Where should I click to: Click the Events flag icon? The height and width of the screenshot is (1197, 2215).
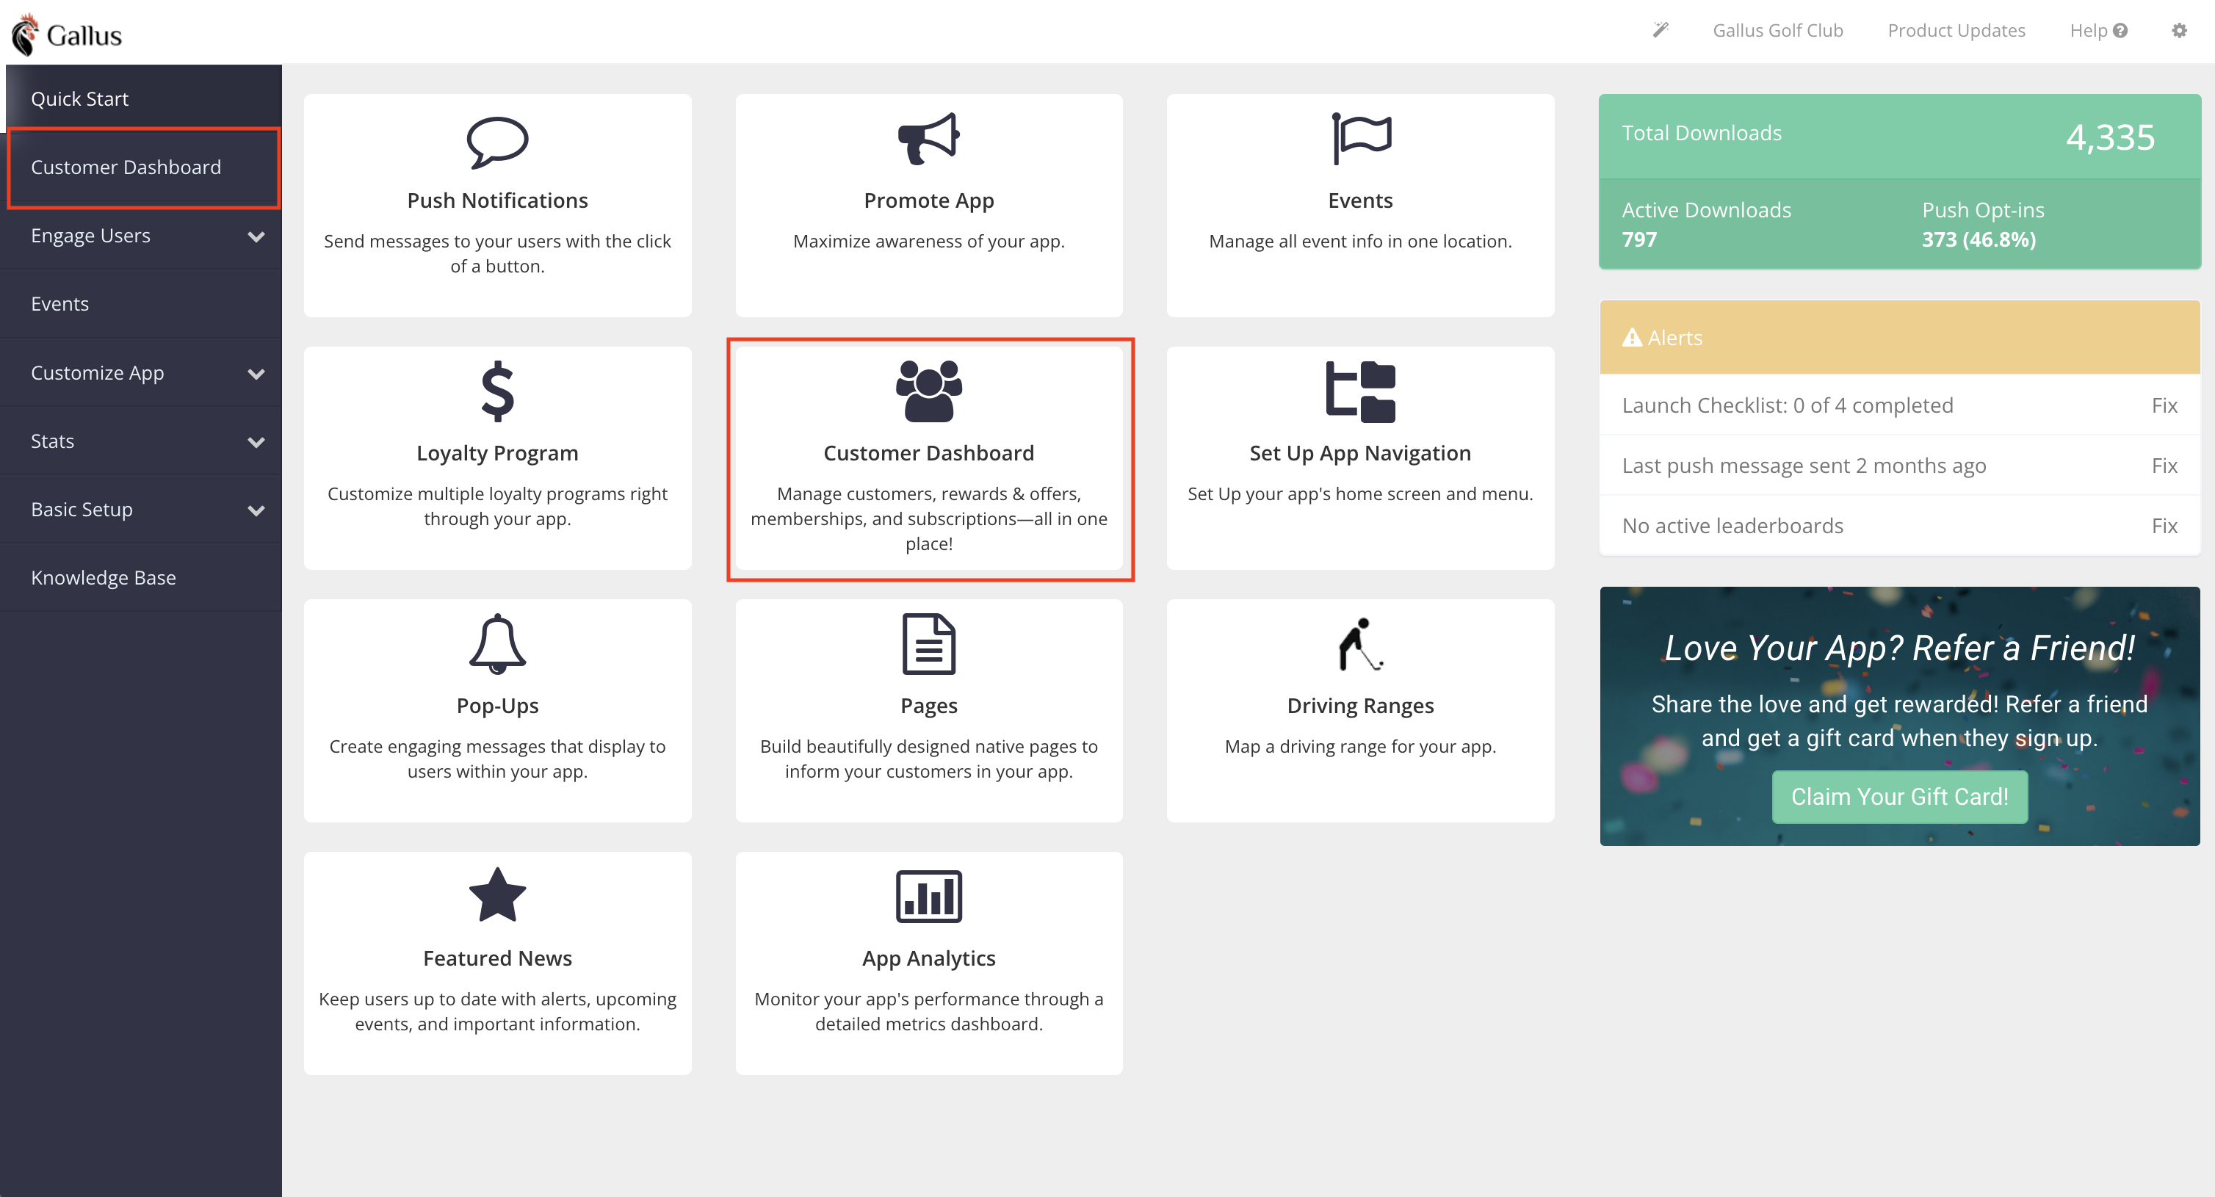click(x=1361, y=139)
